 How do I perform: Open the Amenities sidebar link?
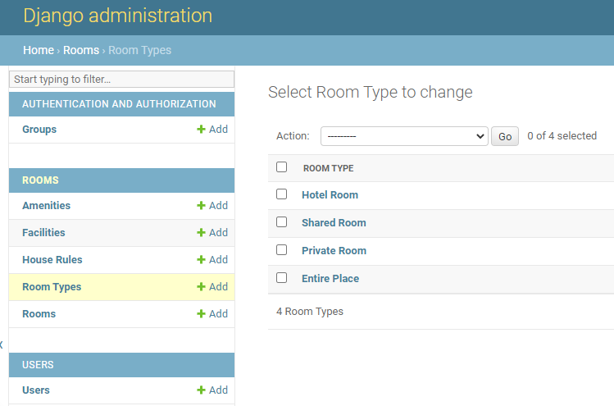pos(46,206)
